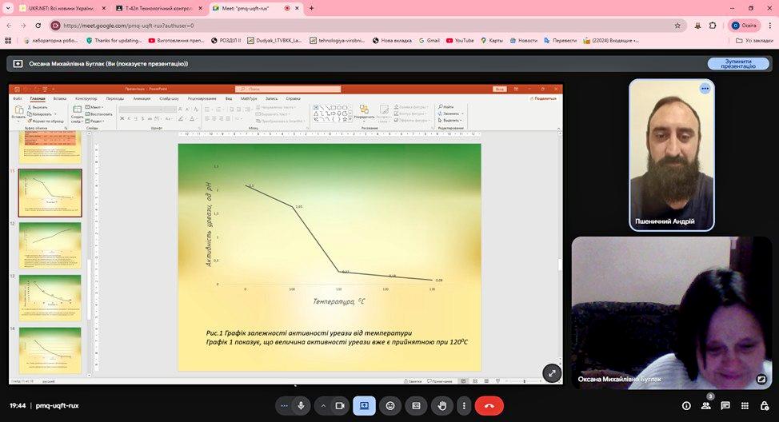Expand camera options chevron arrow
This screenshot has width=779, height=422.
[323, 405]
